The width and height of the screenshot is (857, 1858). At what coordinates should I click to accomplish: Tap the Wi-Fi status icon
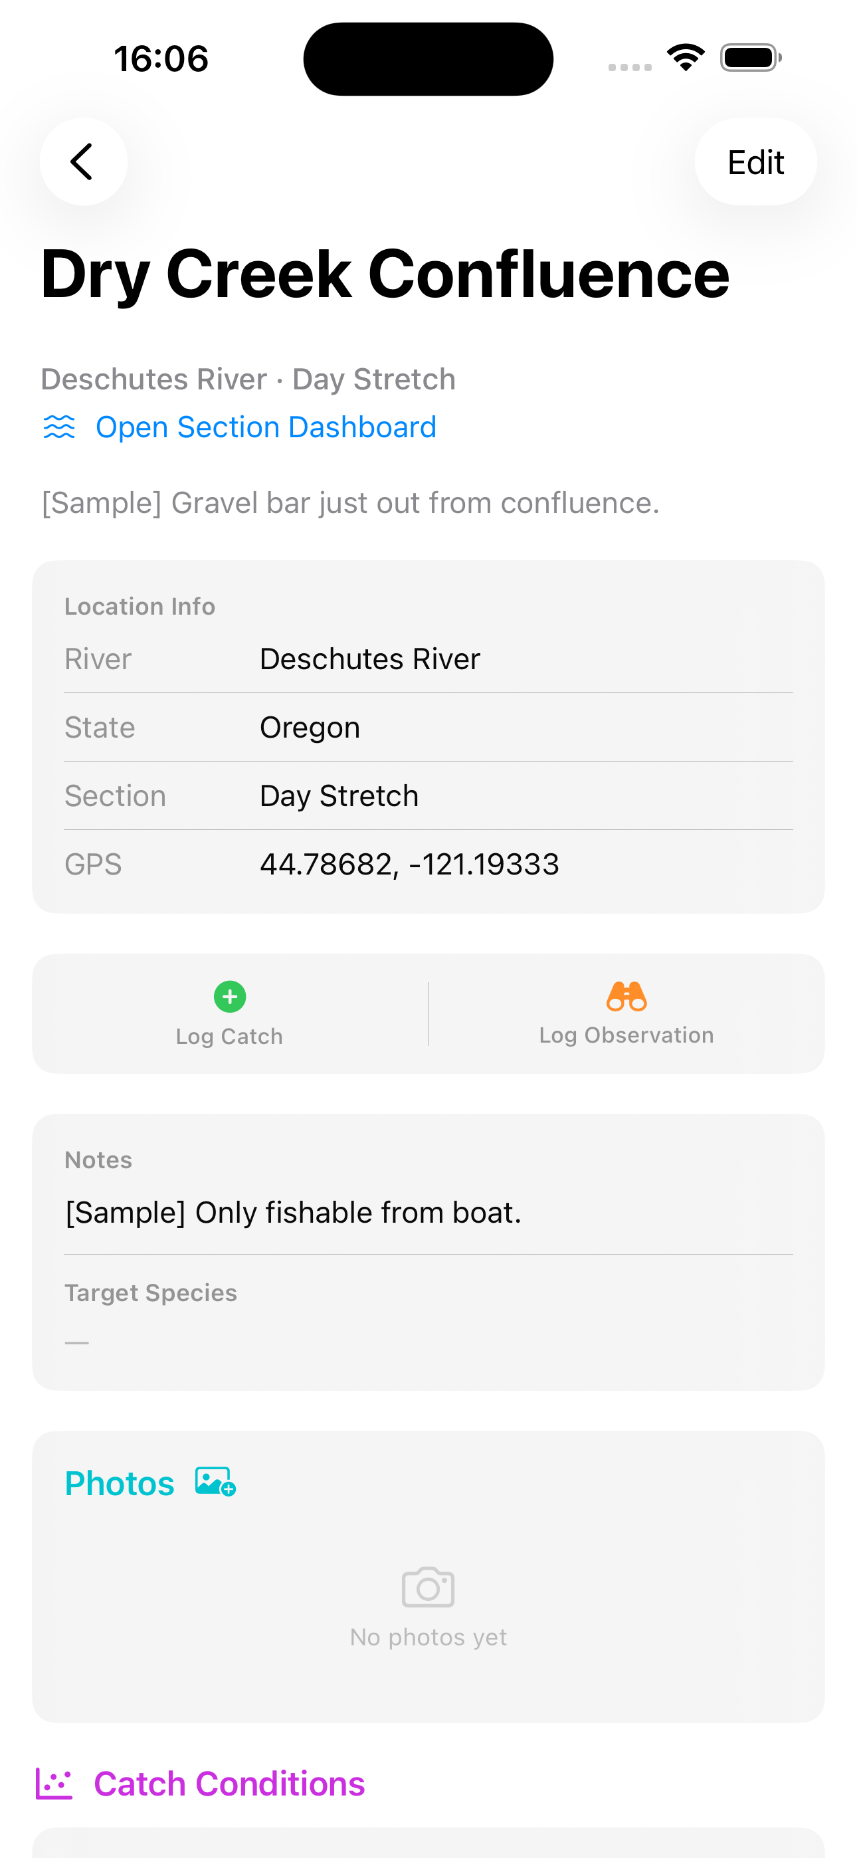(x=686, y=58)
